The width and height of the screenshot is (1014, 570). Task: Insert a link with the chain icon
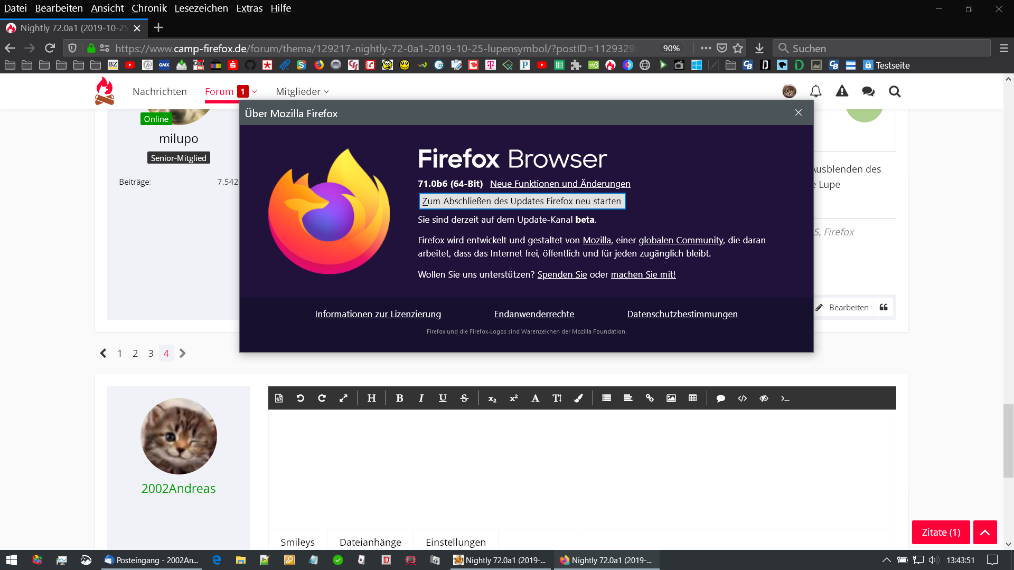point(649,398)
